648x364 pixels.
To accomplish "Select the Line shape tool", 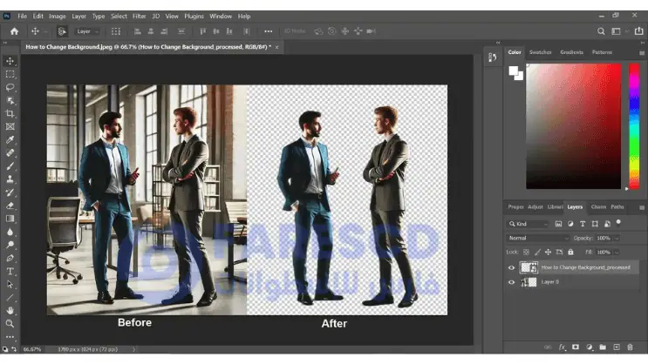I will (x=10, y=298).
